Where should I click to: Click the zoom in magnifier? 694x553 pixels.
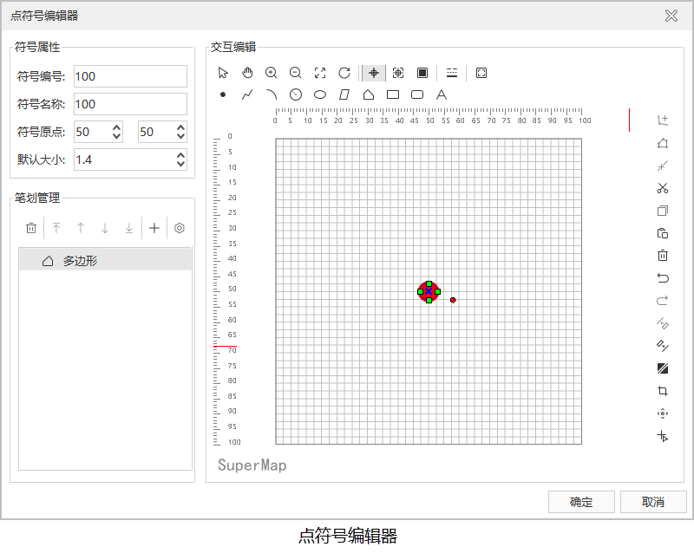coord(272,73)
